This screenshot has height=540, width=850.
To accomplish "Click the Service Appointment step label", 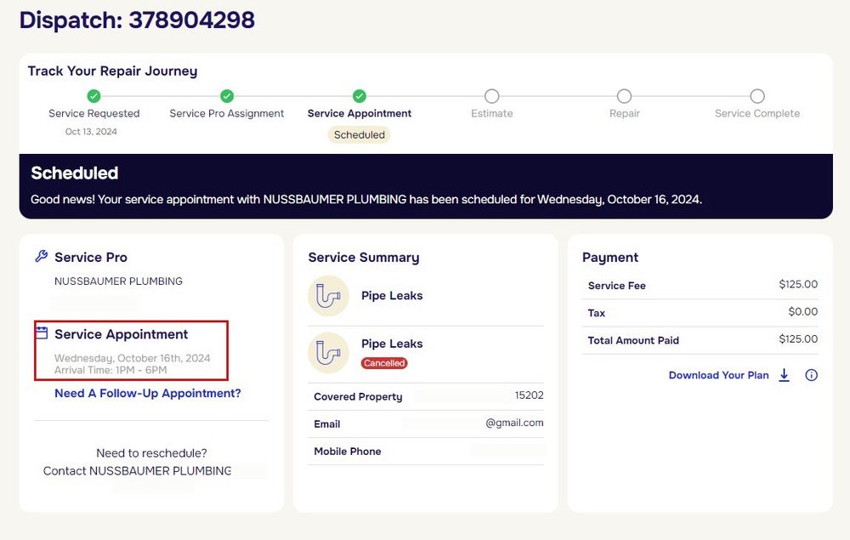I will [360, 113].
